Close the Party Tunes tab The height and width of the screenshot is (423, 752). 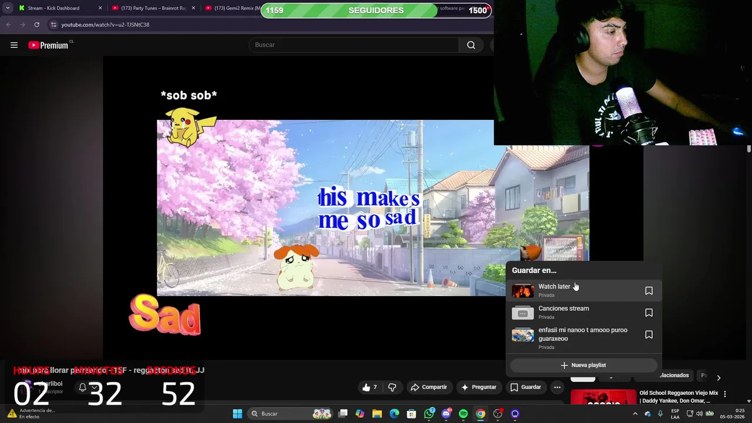[193, 8]
